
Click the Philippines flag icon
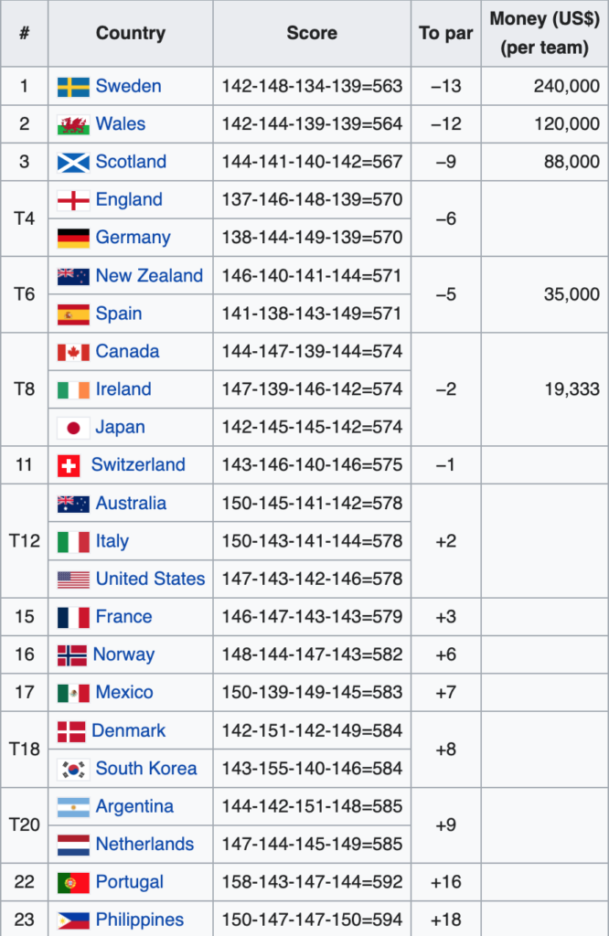[x=73, y=920]
